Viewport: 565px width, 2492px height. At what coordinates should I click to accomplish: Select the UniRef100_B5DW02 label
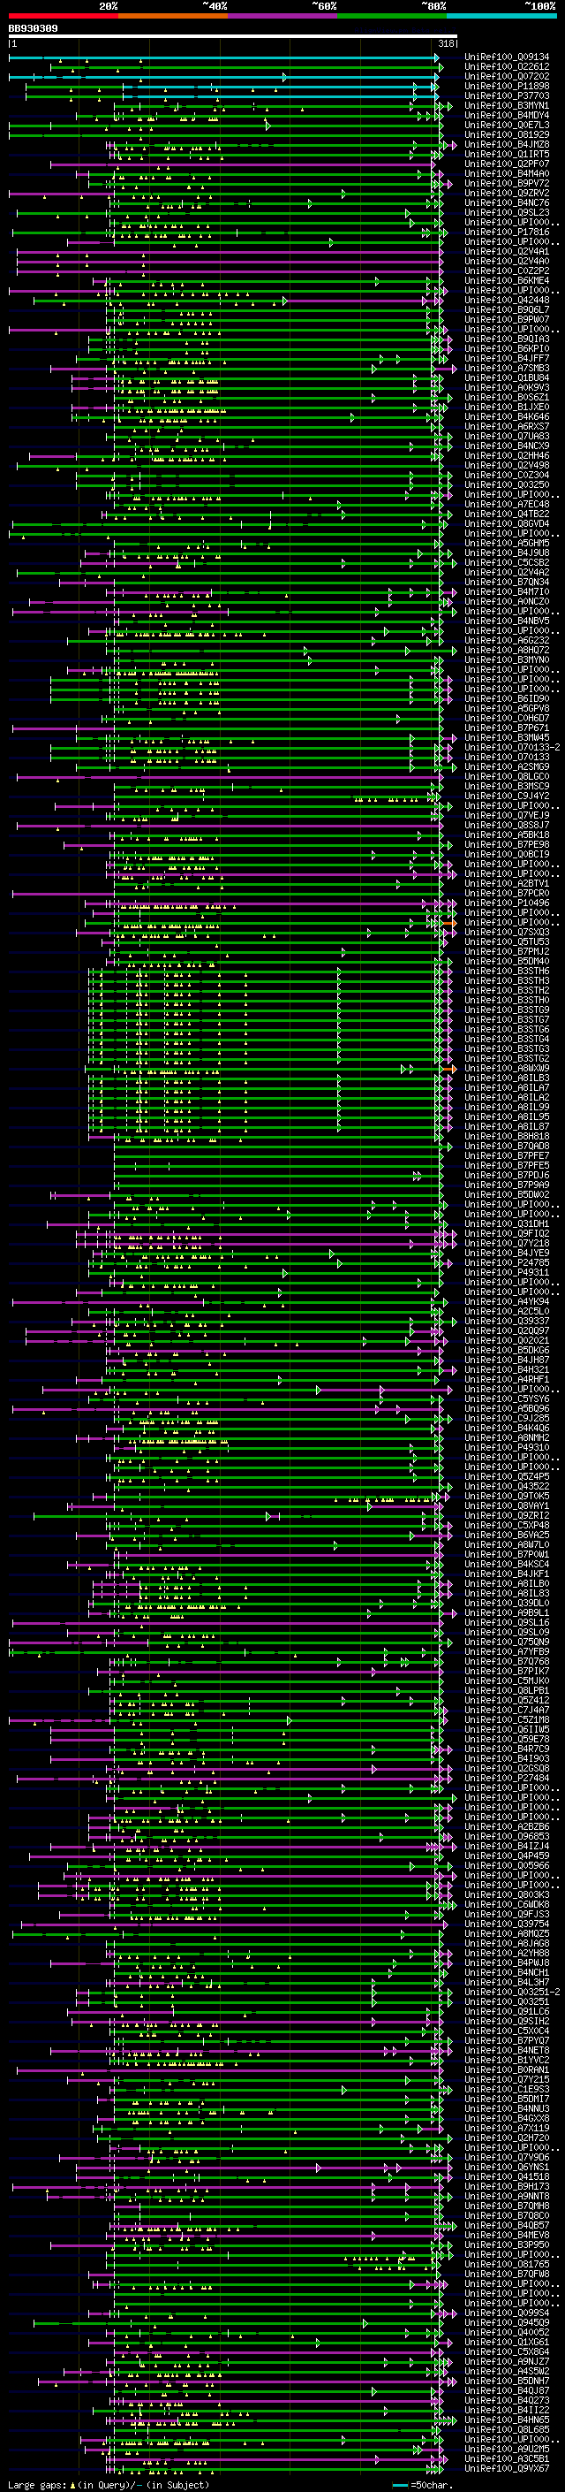pos(506,1195)
